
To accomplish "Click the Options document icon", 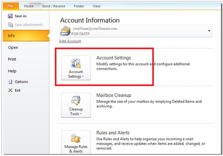I will pos(10,82).
